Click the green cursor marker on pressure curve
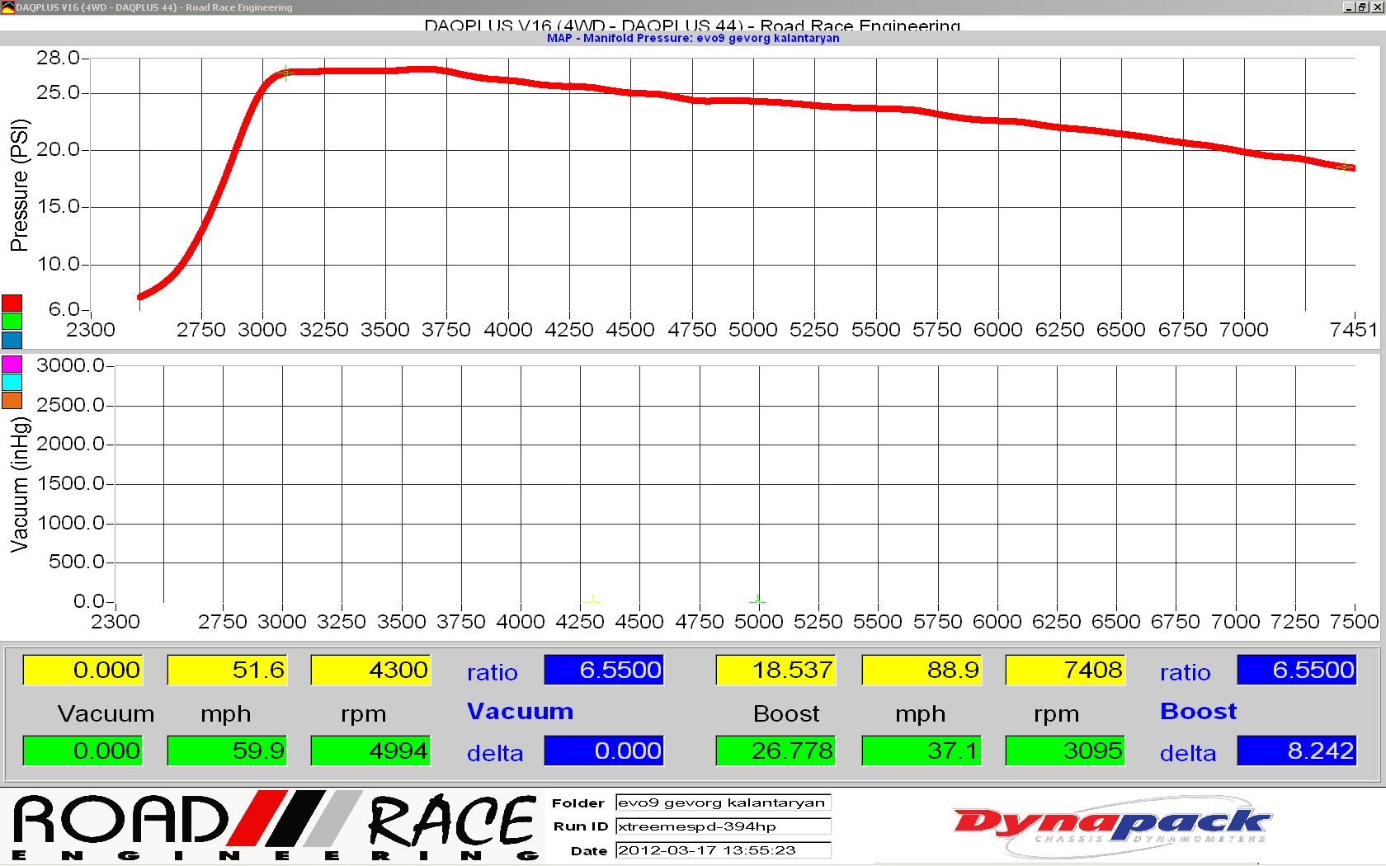The height and width of the screenshot is (866, 1386). (285, 73)
